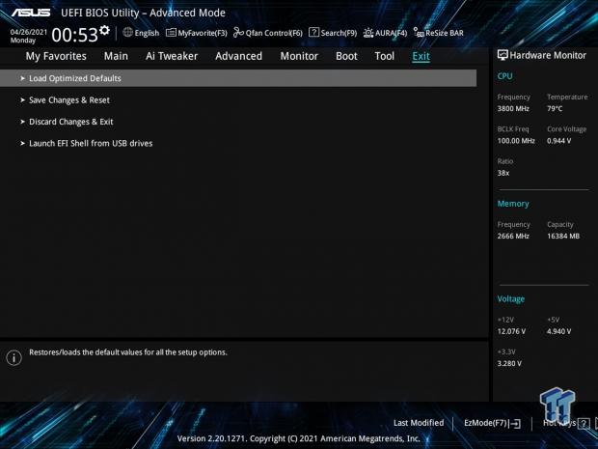Viewport: 598px width, 449px height.
Task: Click Qfan Control(F6) label
Action: [274, 33]
